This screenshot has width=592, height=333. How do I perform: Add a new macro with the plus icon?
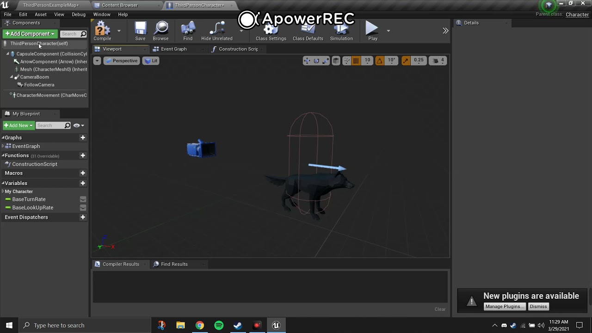pyautogui.click(x=83, y=173)
